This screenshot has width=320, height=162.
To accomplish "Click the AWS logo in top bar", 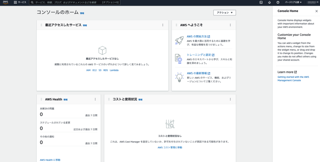I will (6, 2).
